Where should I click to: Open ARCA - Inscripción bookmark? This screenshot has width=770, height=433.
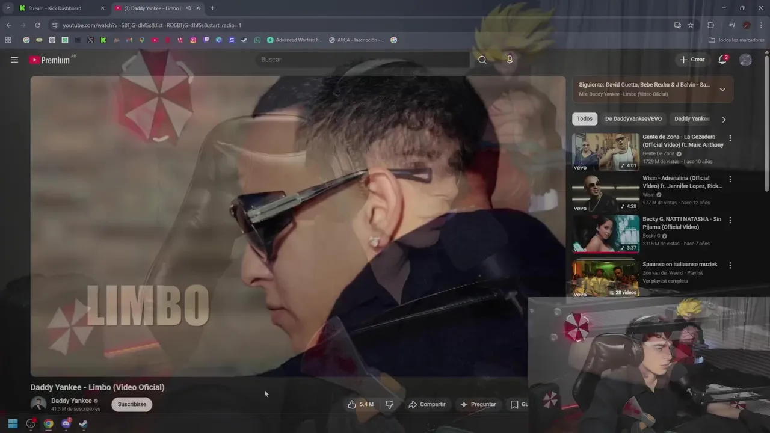coord(357,40)
